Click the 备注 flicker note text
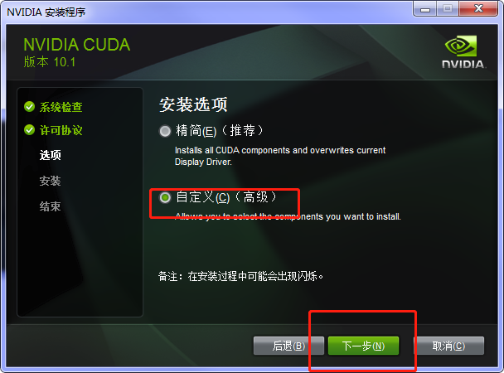The height and width of the screenshot is (373, 504). click(x=240, y=276)
